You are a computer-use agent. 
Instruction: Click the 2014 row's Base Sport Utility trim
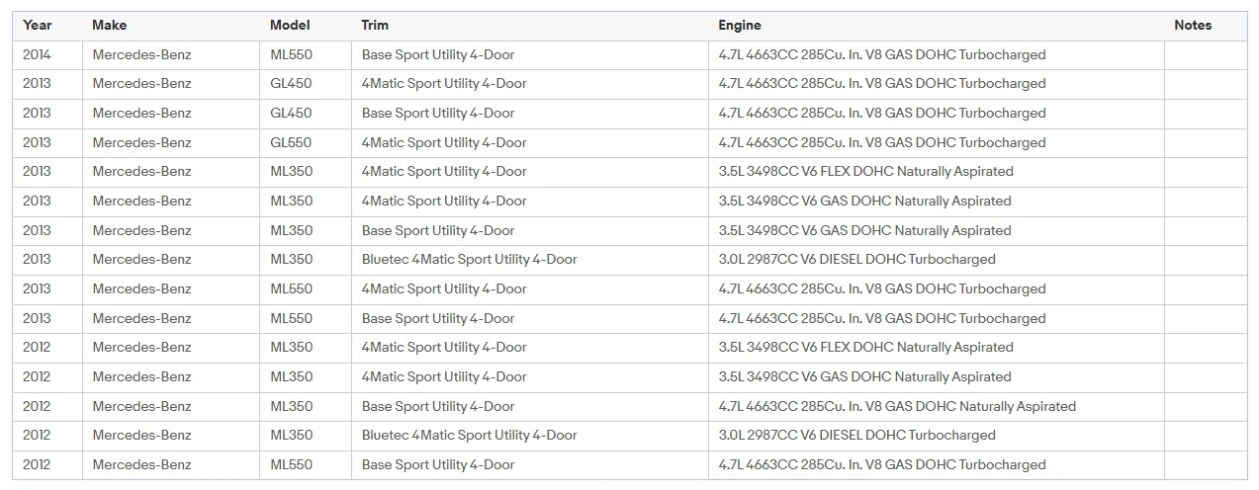(530, 55)
